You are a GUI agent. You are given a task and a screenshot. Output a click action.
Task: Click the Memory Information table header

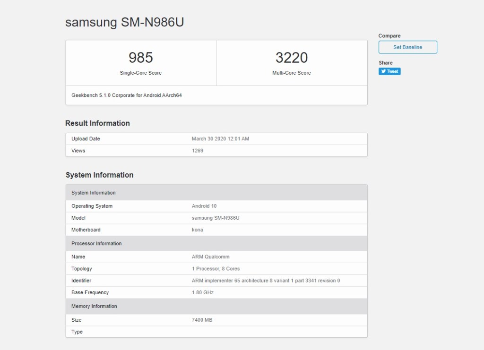(94, 306)
